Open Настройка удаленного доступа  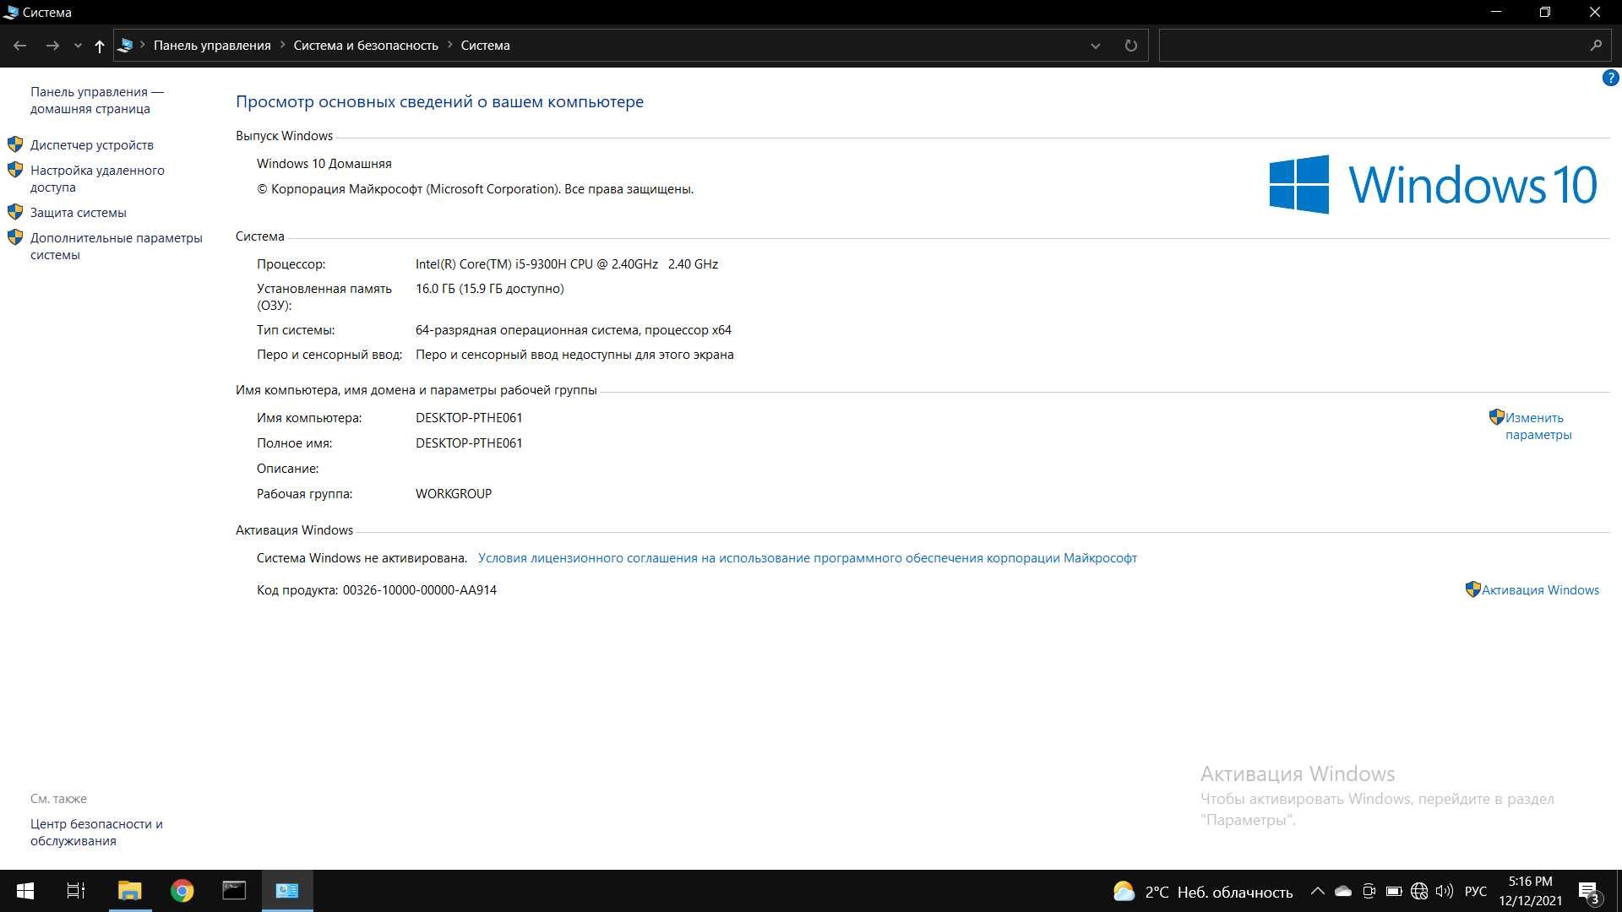[97, 179]
